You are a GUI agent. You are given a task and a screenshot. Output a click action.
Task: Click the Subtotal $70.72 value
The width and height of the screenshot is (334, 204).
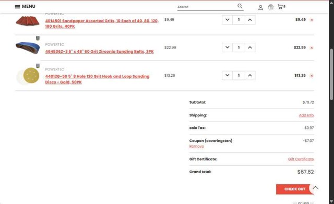(x=308, y=102)
